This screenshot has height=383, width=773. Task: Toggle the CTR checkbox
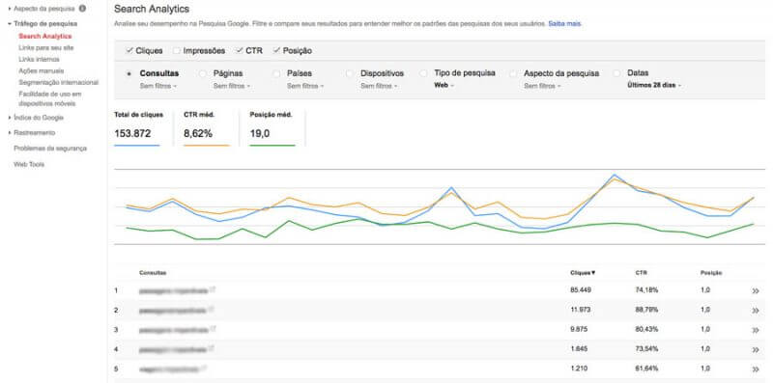pyautogui.click(x=240, y=51)
